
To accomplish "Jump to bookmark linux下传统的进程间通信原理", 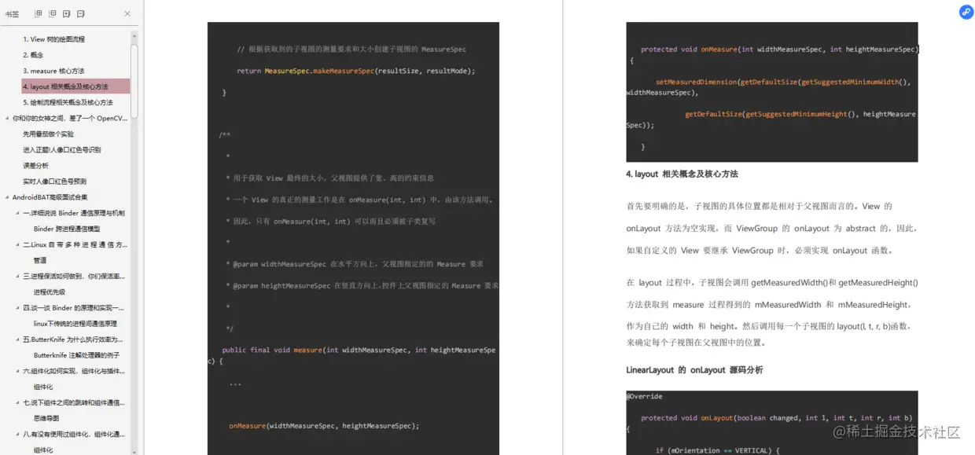I will tap(75, 324).
